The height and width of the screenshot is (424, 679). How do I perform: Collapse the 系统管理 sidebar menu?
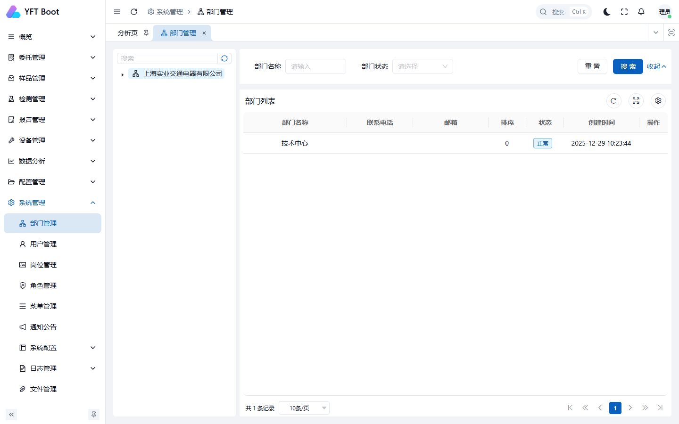52,203
